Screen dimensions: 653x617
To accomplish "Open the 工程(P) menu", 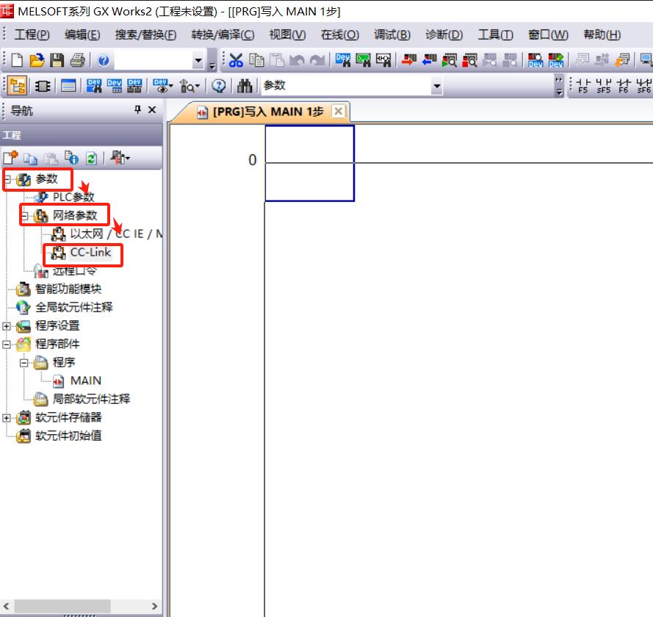I will [32, 35].
